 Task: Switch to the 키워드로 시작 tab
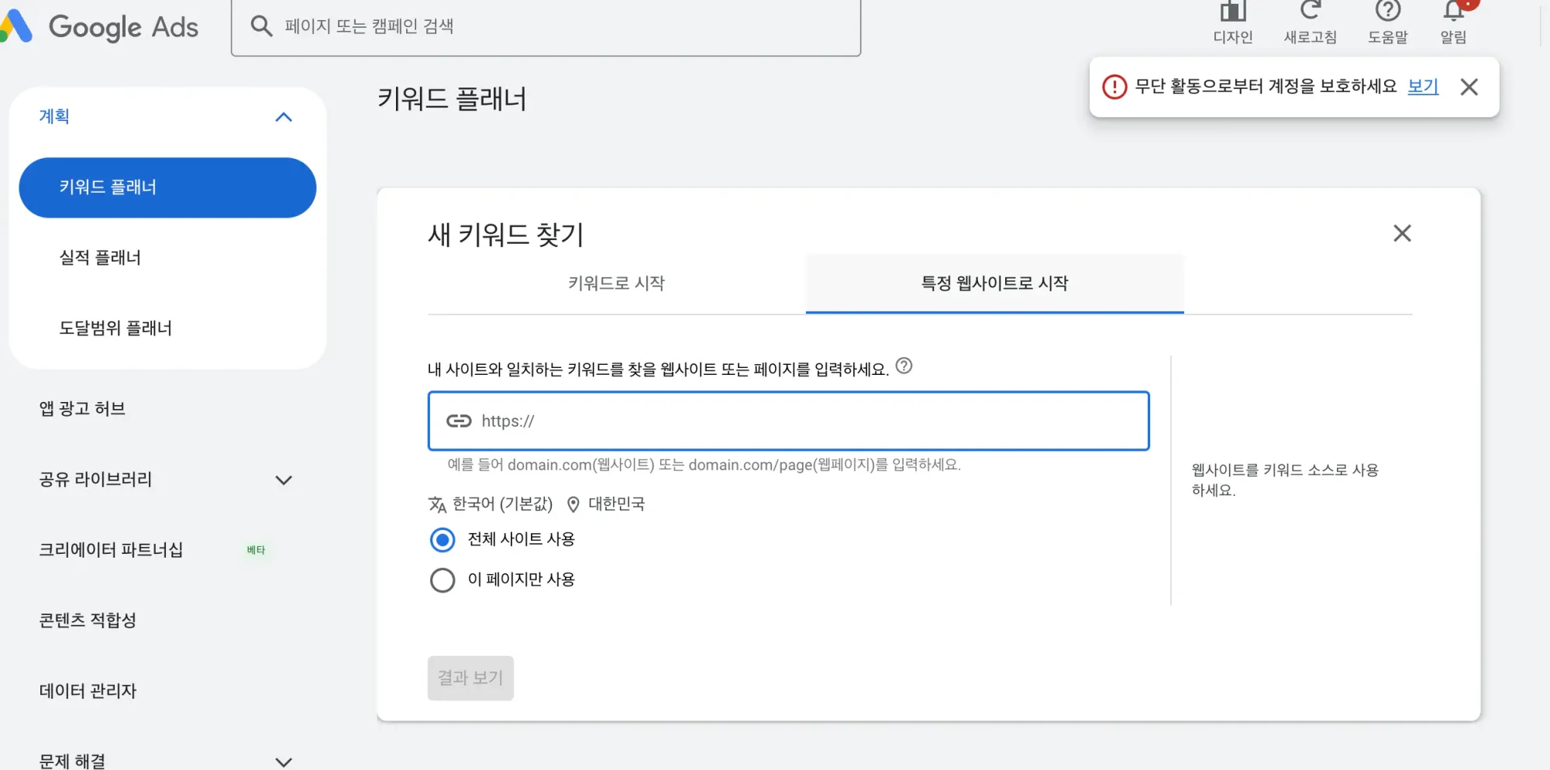click(x=616, y=284)
